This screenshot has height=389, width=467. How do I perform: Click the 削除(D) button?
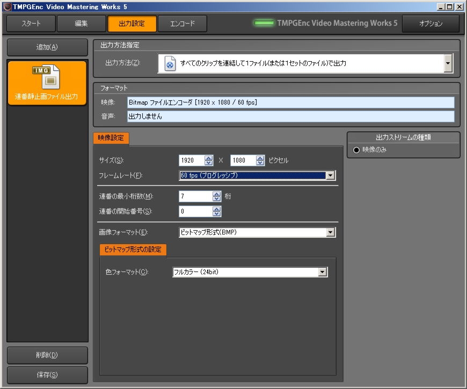47,355
